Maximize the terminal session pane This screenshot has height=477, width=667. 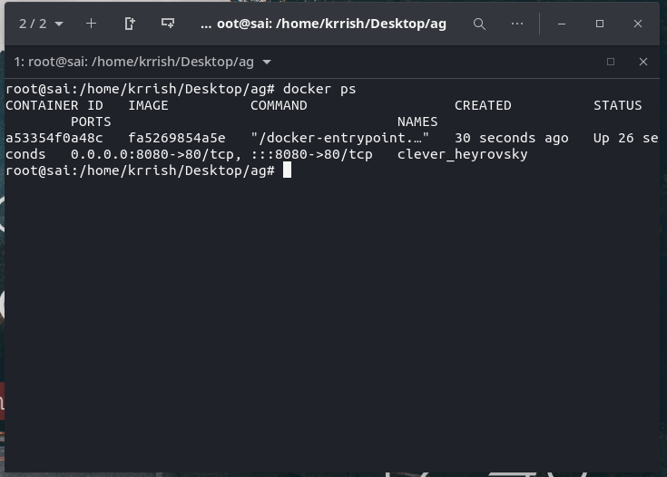[611, 62]
